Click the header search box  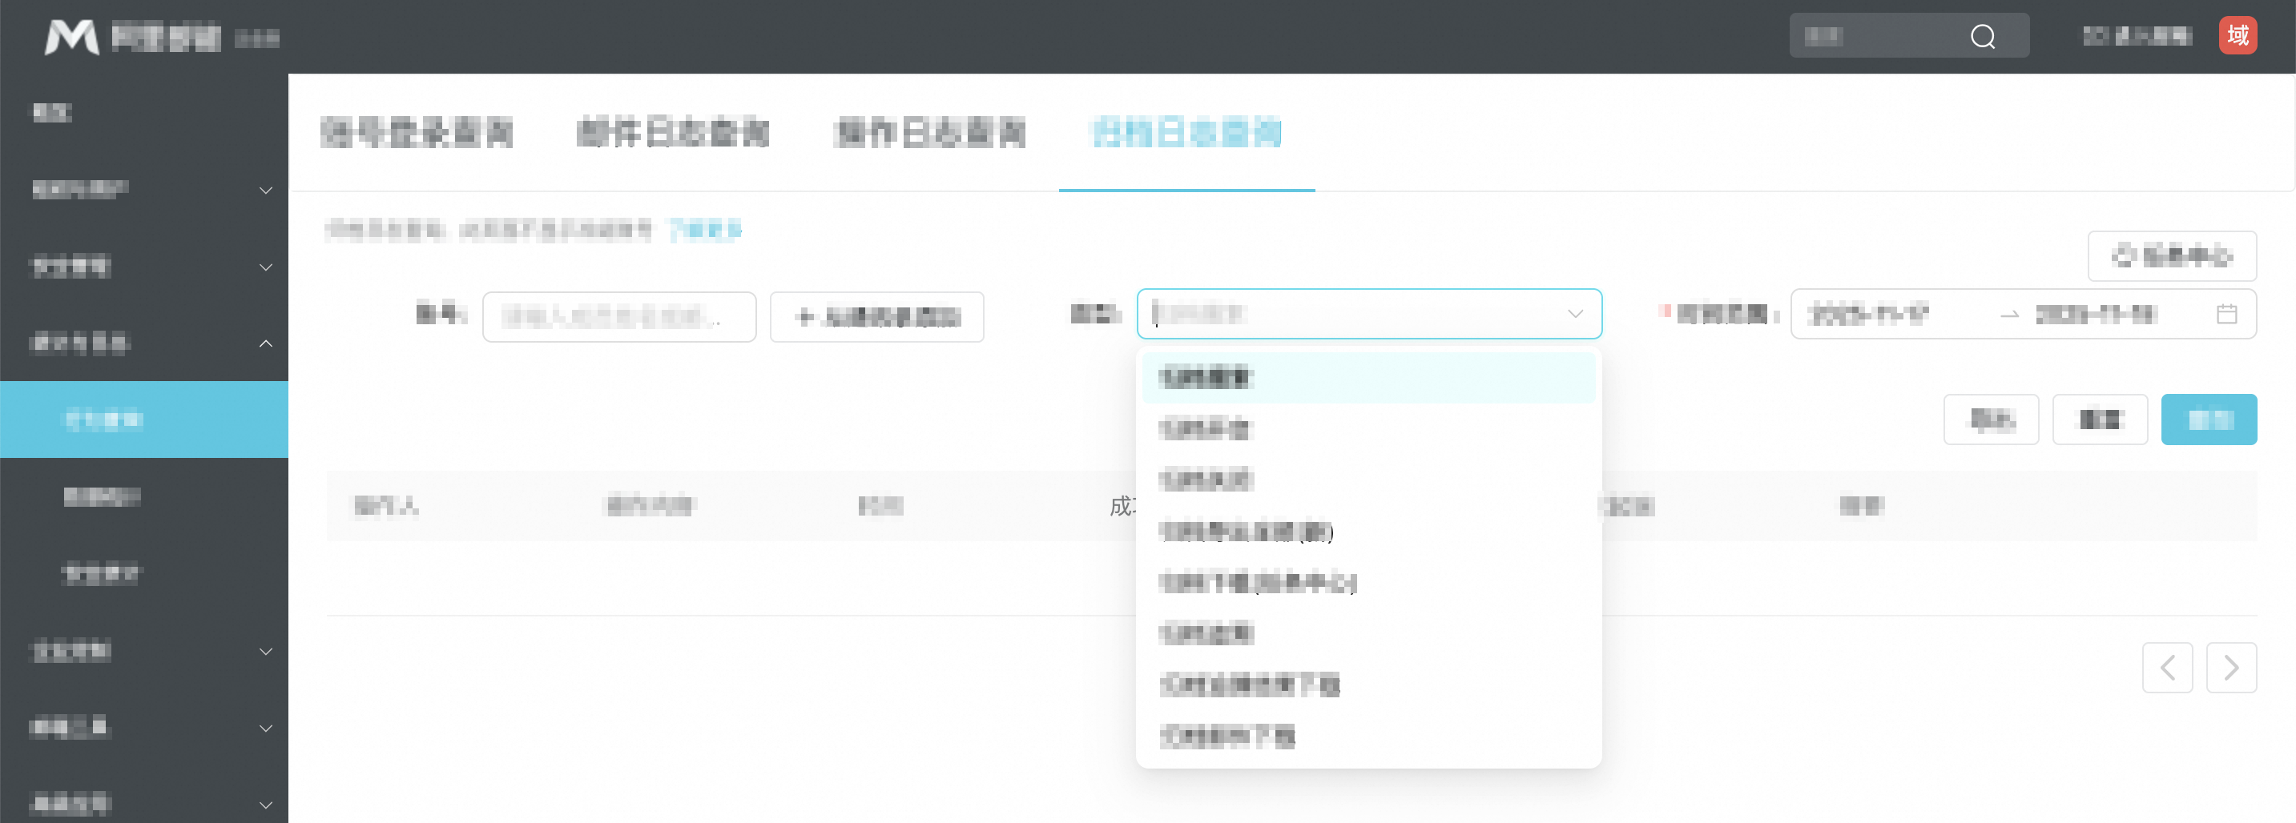click(x=1908, y=36)
